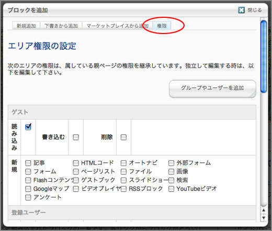Enable the Googleマップ checkbox
This screenshot has width=272, height=231.
pos(28,189)
